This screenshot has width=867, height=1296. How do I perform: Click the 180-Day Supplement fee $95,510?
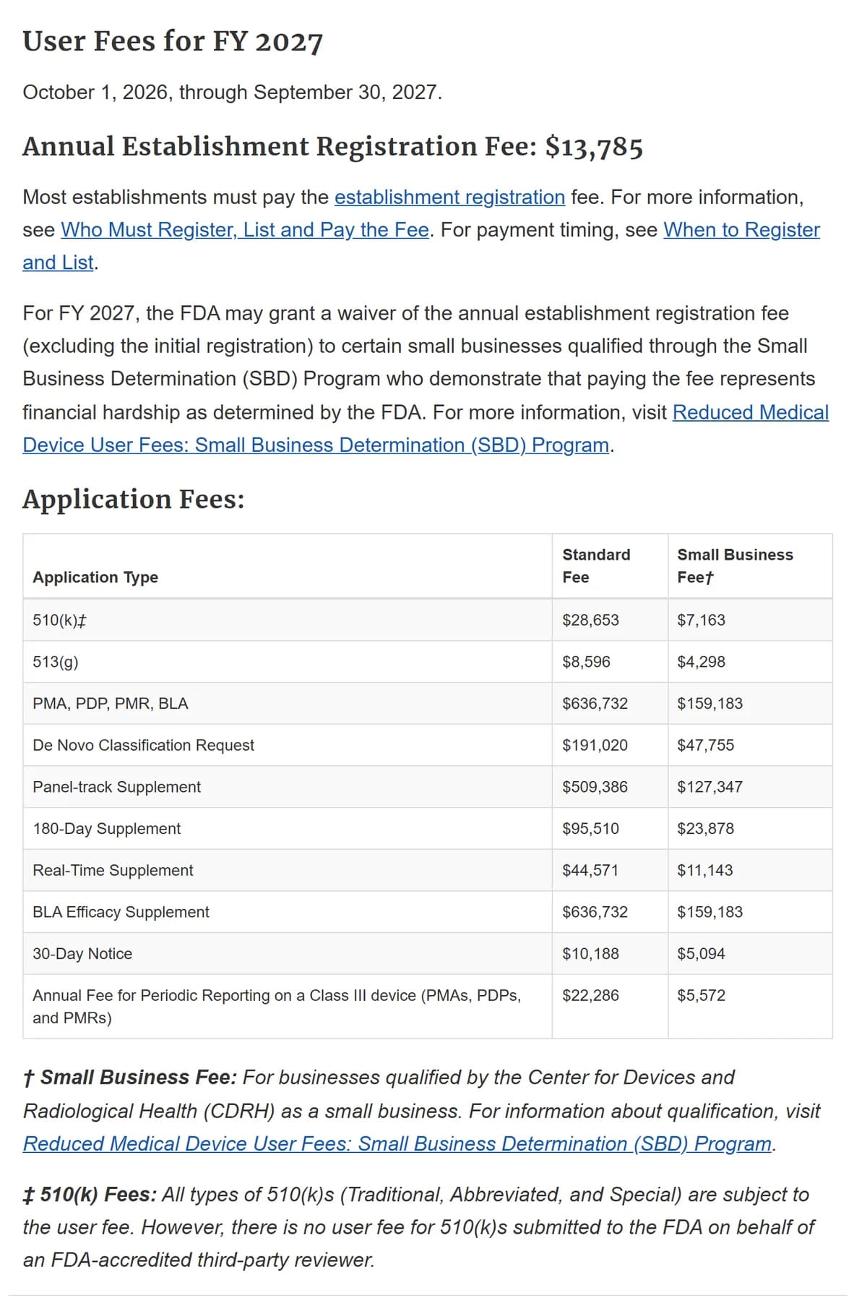tap(591, 829)
